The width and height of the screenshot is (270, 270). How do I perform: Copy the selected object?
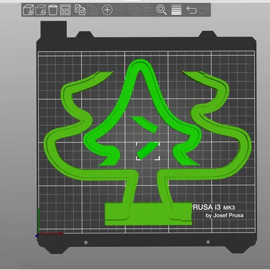[80, 10]
